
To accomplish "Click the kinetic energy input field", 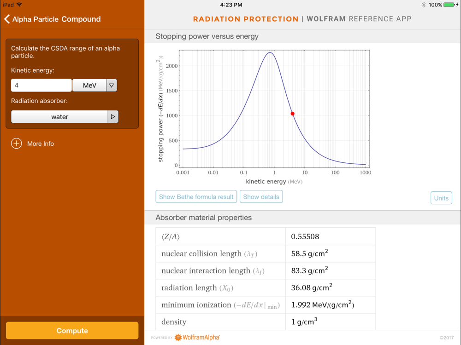I will 41,86.
